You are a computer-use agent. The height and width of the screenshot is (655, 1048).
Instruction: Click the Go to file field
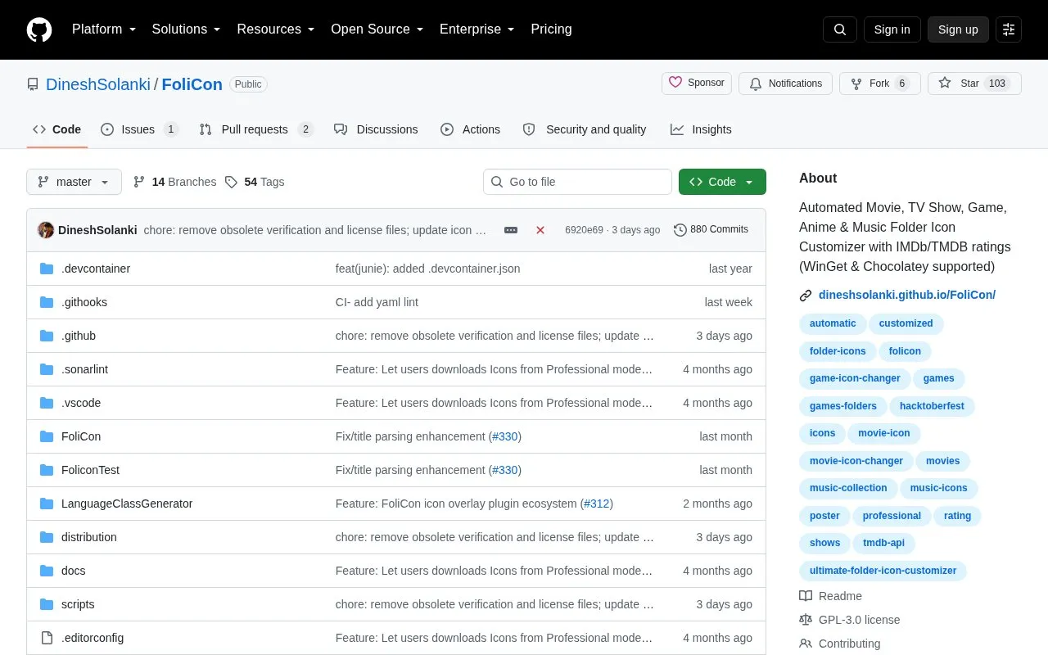point(577,182)
